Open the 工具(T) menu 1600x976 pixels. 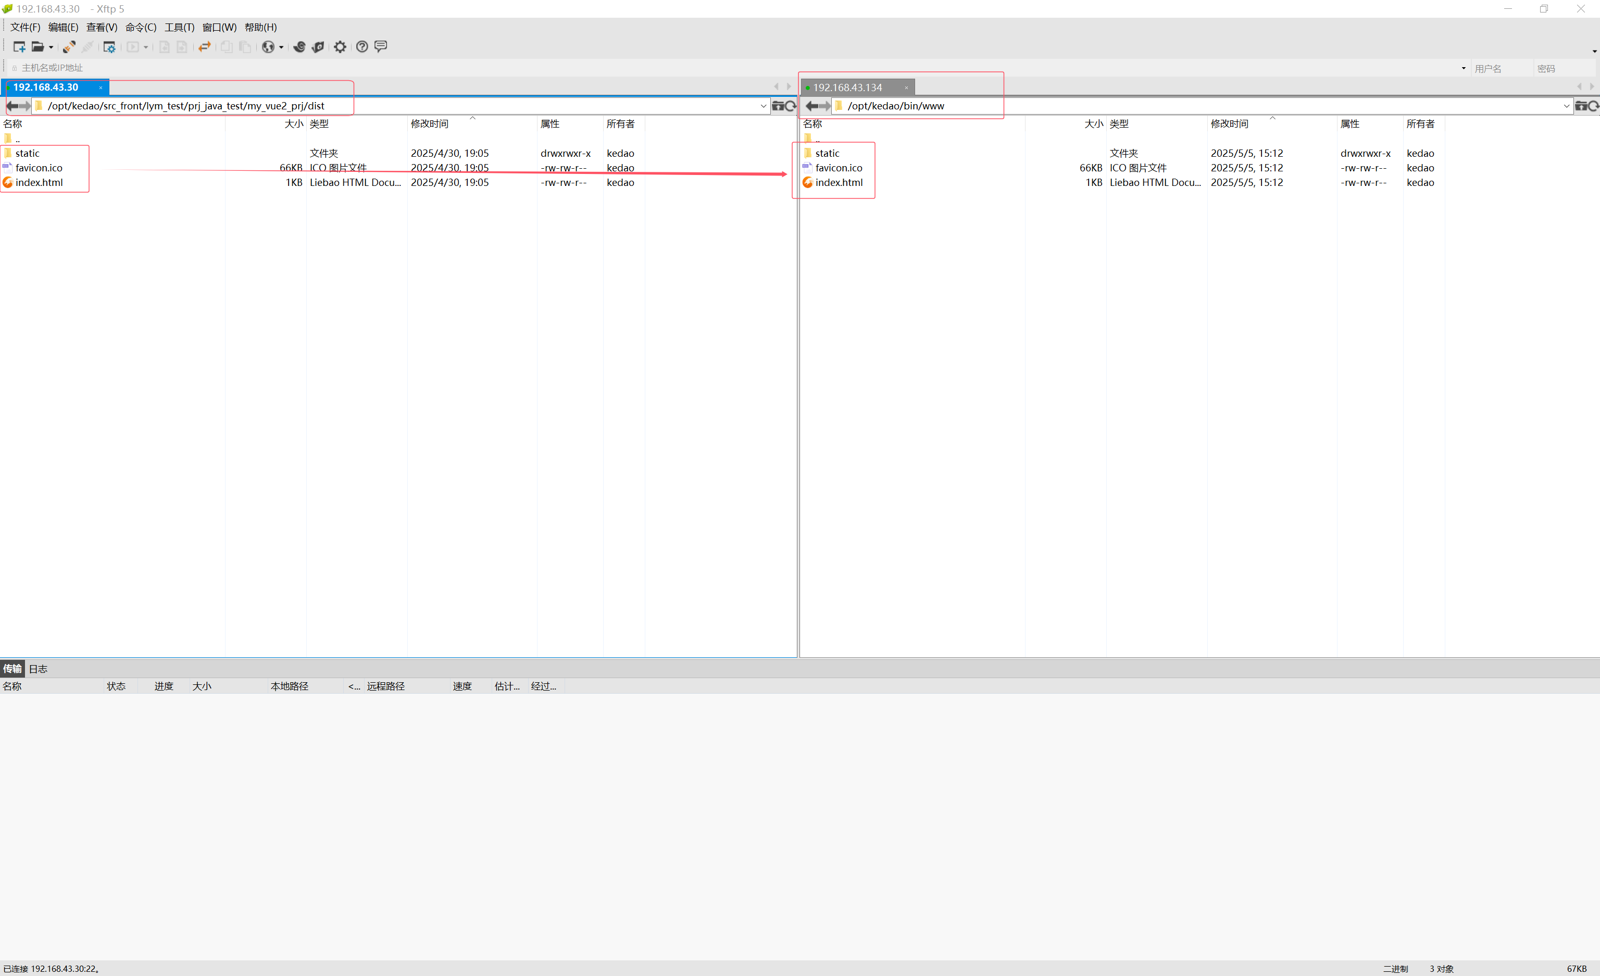(x=179, y=27)
